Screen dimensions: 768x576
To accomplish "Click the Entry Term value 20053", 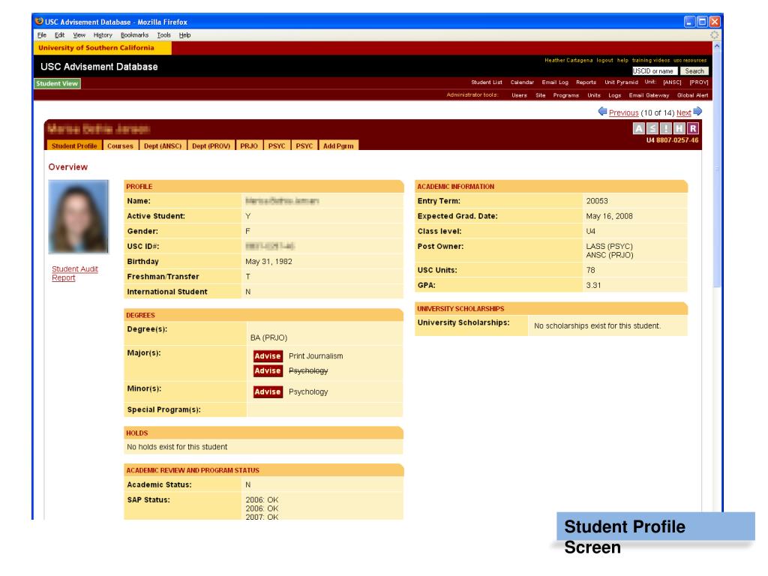I will point(597,201).
